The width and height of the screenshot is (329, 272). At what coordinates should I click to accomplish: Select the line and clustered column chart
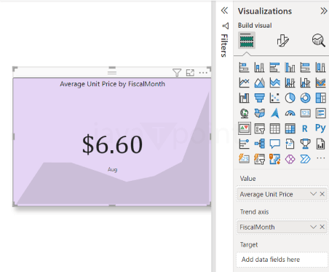tap(305, 82)
